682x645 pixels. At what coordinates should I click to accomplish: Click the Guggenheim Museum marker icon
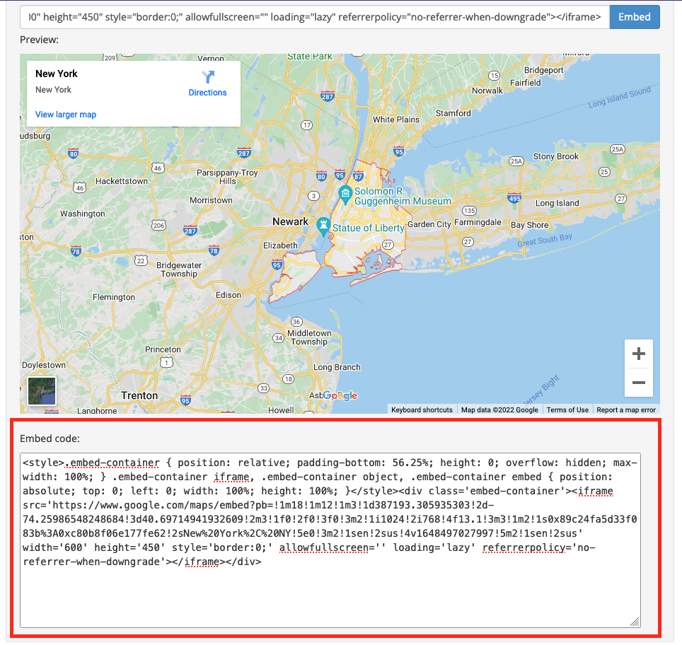[x=345, y=195]
